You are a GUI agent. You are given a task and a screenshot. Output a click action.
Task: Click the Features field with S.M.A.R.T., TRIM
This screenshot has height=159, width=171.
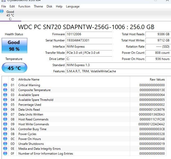tap(118, 71)
